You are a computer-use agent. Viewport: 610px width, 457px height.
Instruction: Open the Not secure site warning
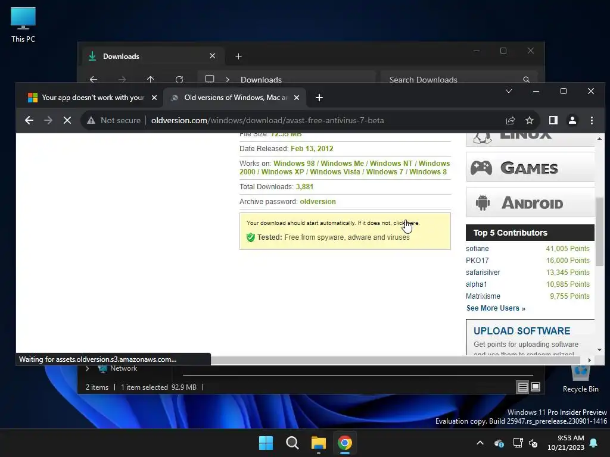point(114,120)
